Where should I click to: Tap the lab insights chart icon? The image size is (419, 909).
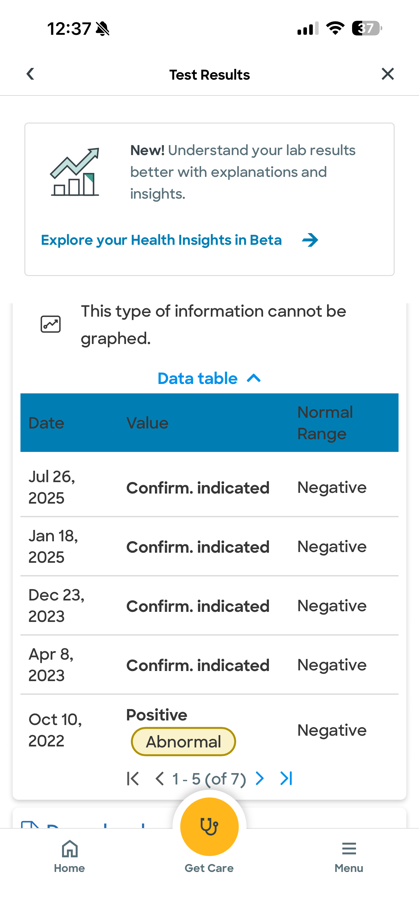(75, 172)
